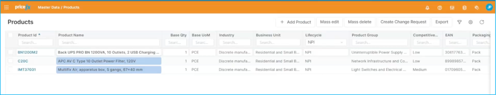Click the Base UoM column header

[201, 35]
